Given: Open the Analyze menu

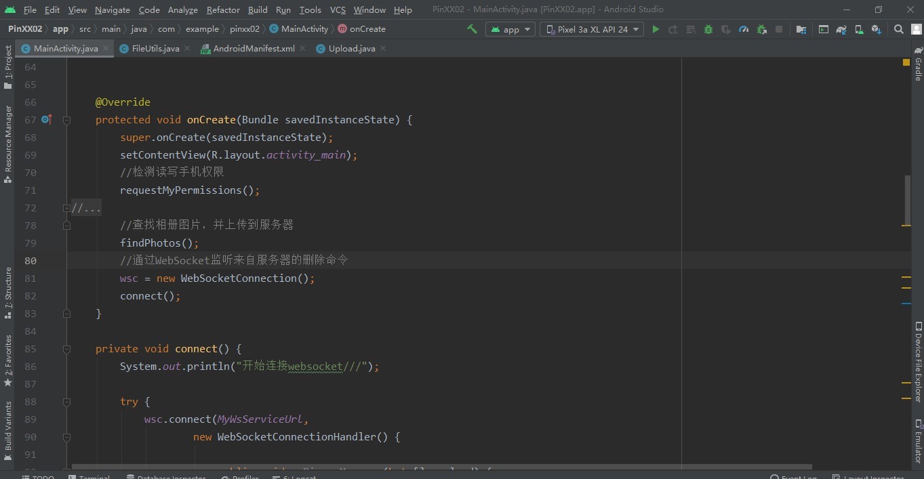Looking at the screenshot, I should click(x=182, y=9).
